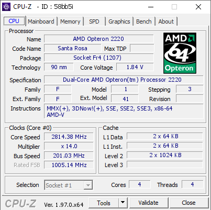Open the Mainboard tab

(41, 21)
